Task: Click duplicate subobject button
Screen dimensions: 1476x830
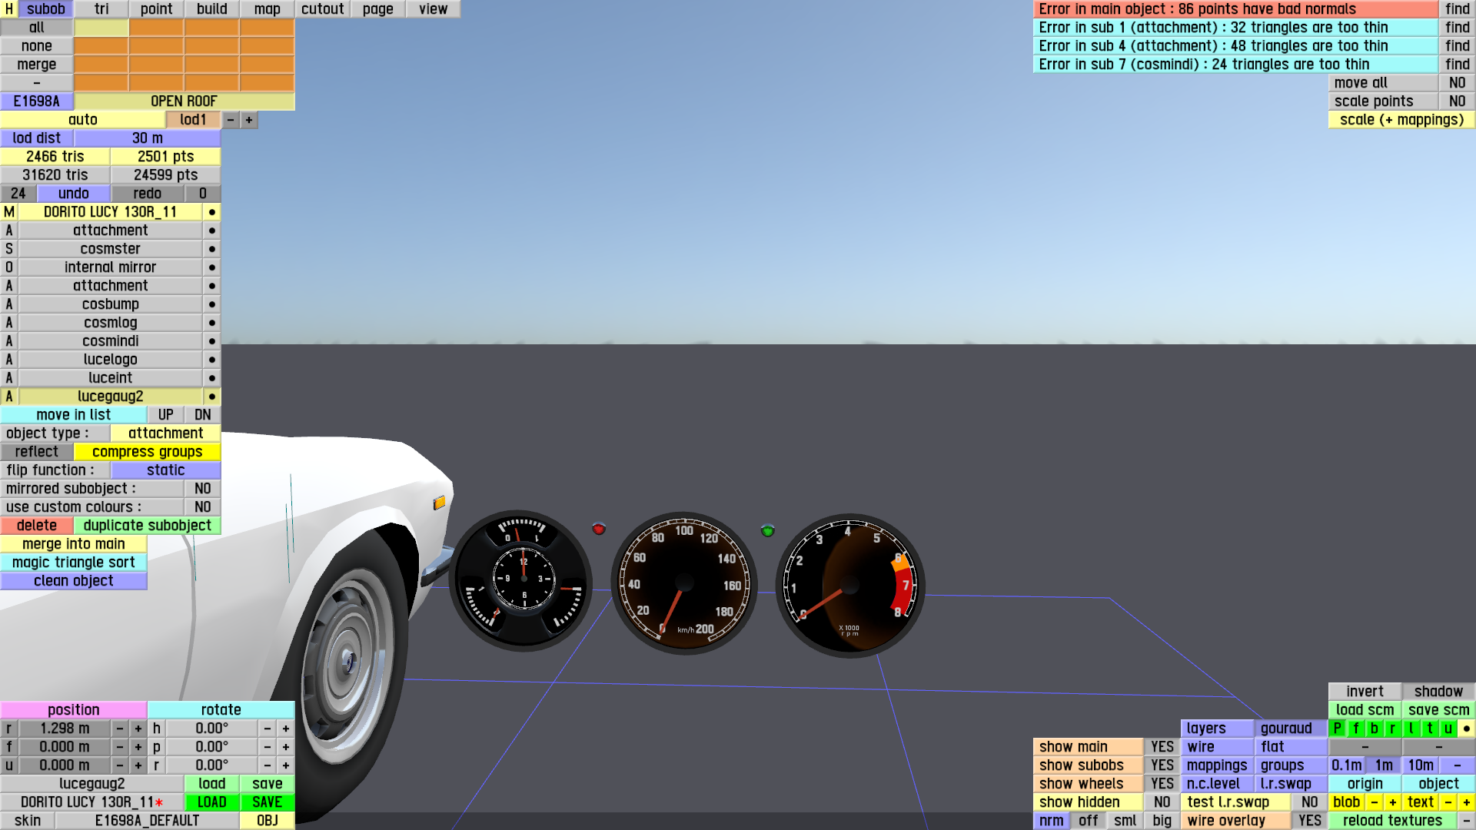Action: 147,526
